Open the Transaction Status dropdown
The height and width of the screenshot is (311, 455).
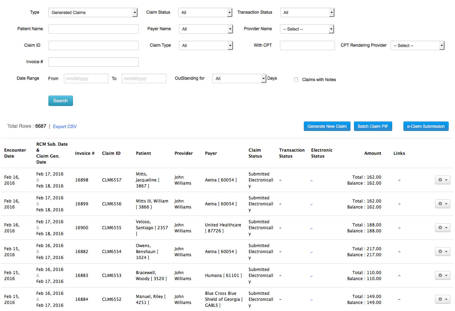pos(307,13)
